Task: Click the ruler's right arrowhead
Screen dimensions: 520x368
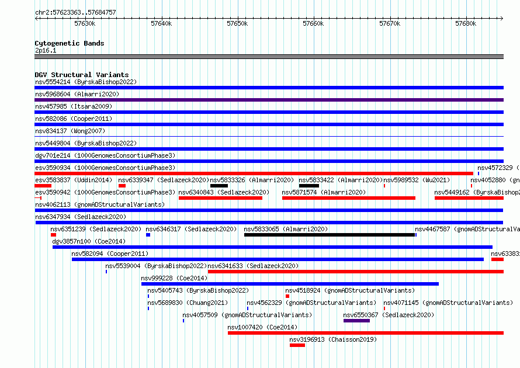Action: pos(502,18)
